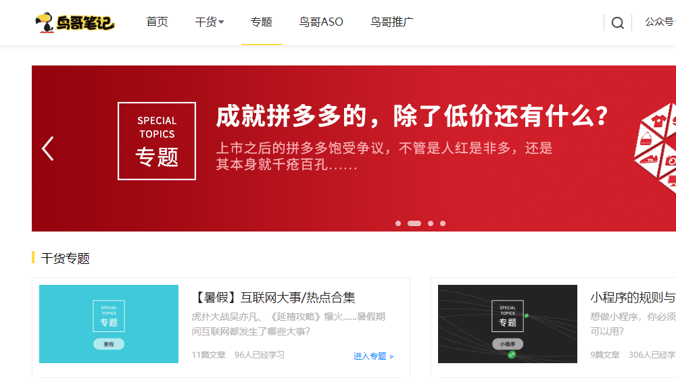
Task: Click banner subtitle about 拼多多饱受争议
Action: click(384, 156)
